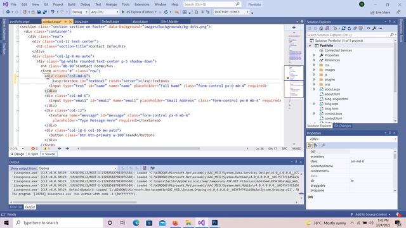
Task: Open the DOCTYPE: HTML5 dropdown
Action: point(231,12)
